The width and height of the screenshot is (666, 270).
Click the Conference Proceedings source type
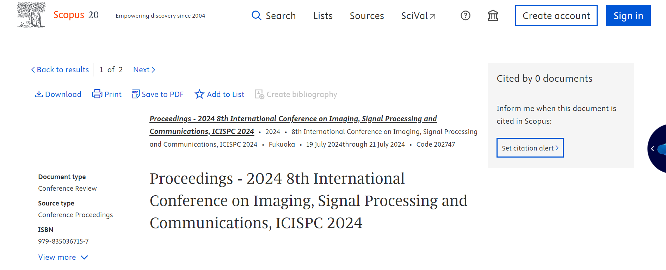pyautogui.click(x=75, y=215)
